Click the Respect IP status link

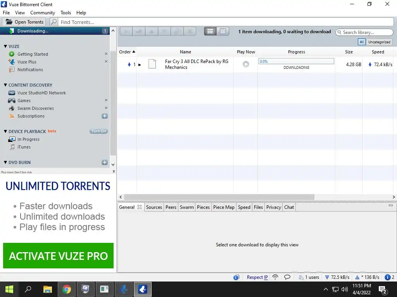(257, 277)
